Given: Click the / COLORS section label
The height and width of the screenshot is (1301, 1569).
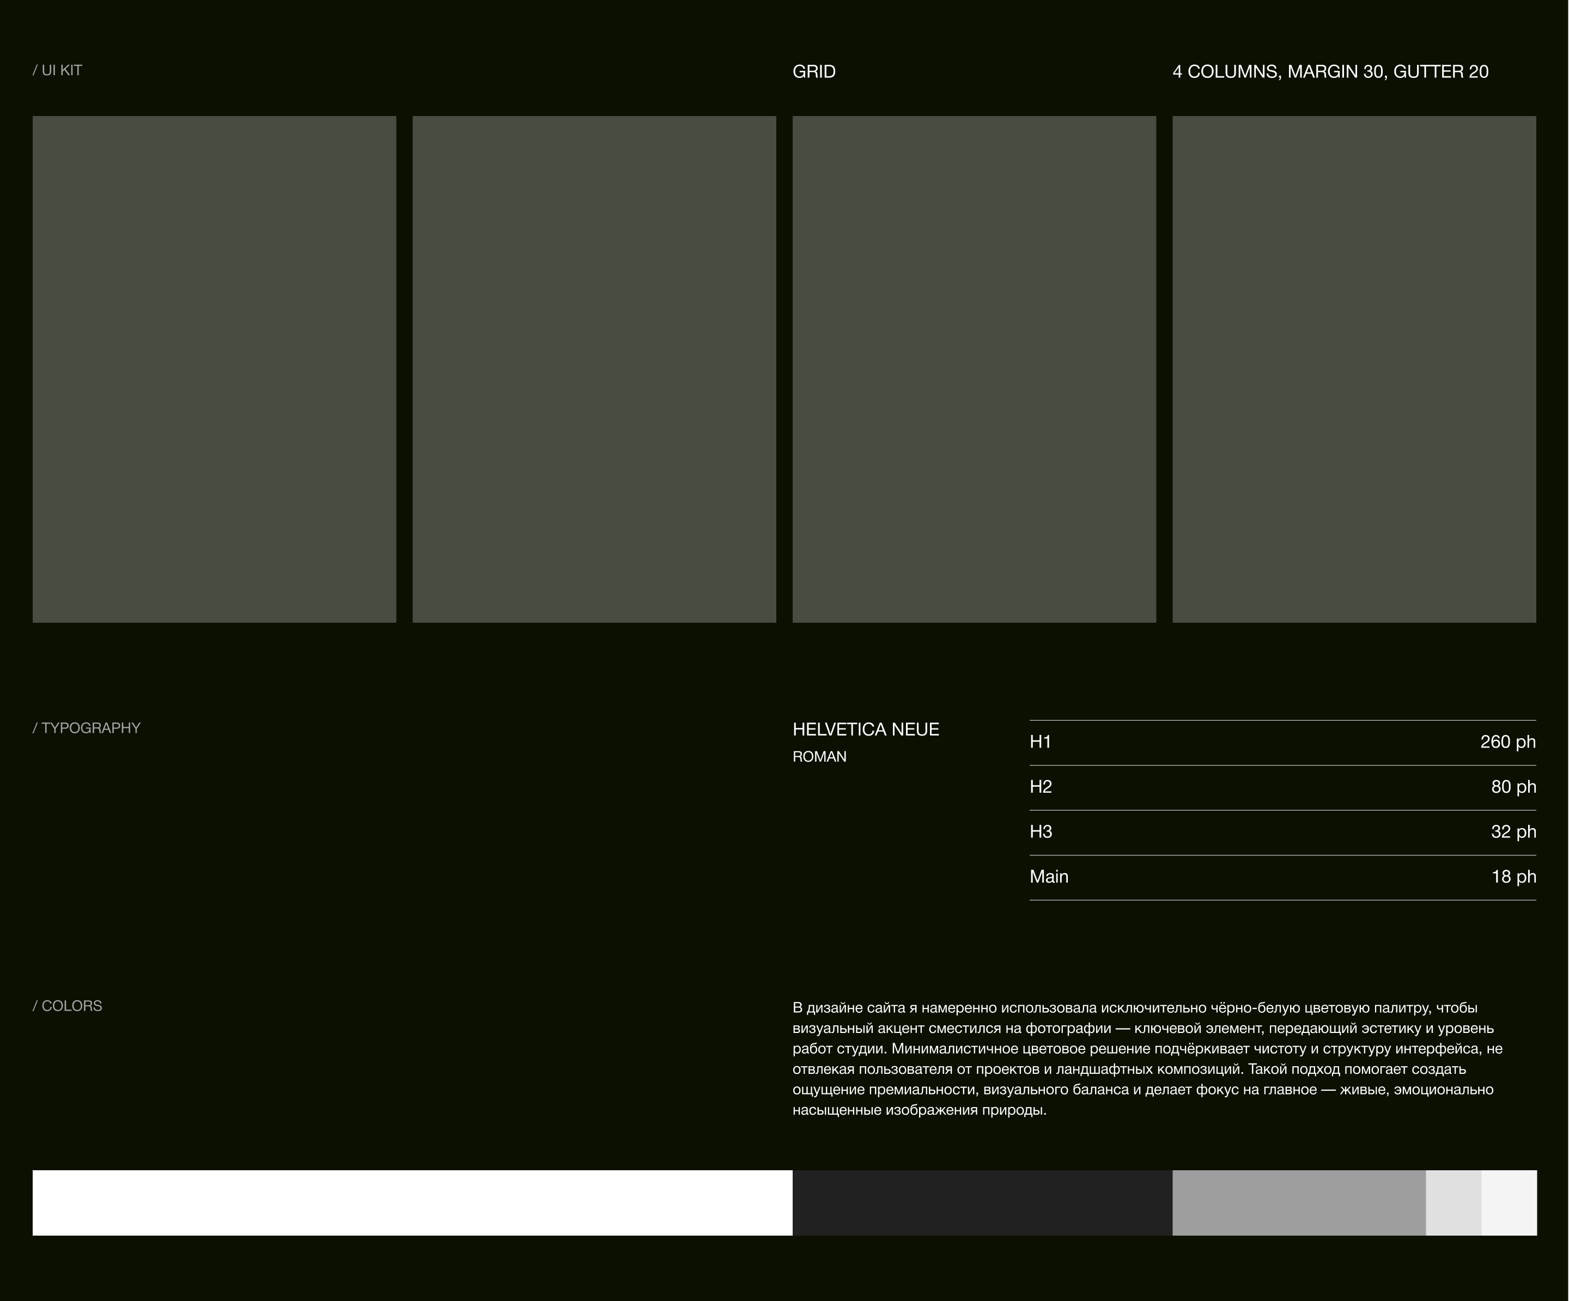Looking at the screenshot, I should pyautogui.click(x=67, y=1006).
